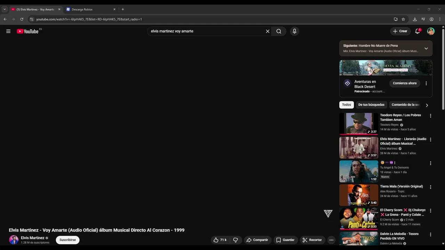
Task: Open the Elvis Martinez channel name link
Action: pos(33,238)
